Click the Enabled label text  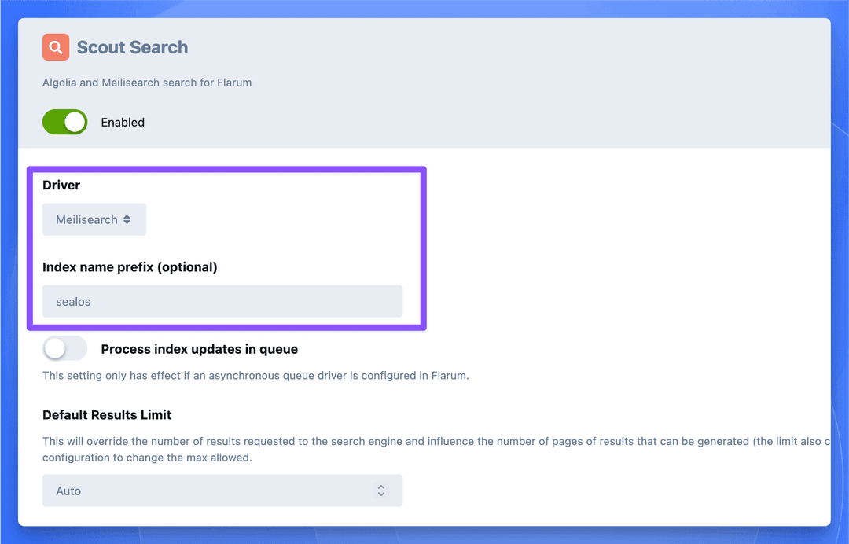(x=123, y=122)
